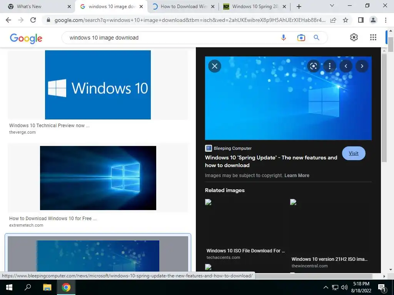Select the windows 10 image download tab
Image resolution: width=394 pixels, height=295 pixels.
(x=112, y=7)
